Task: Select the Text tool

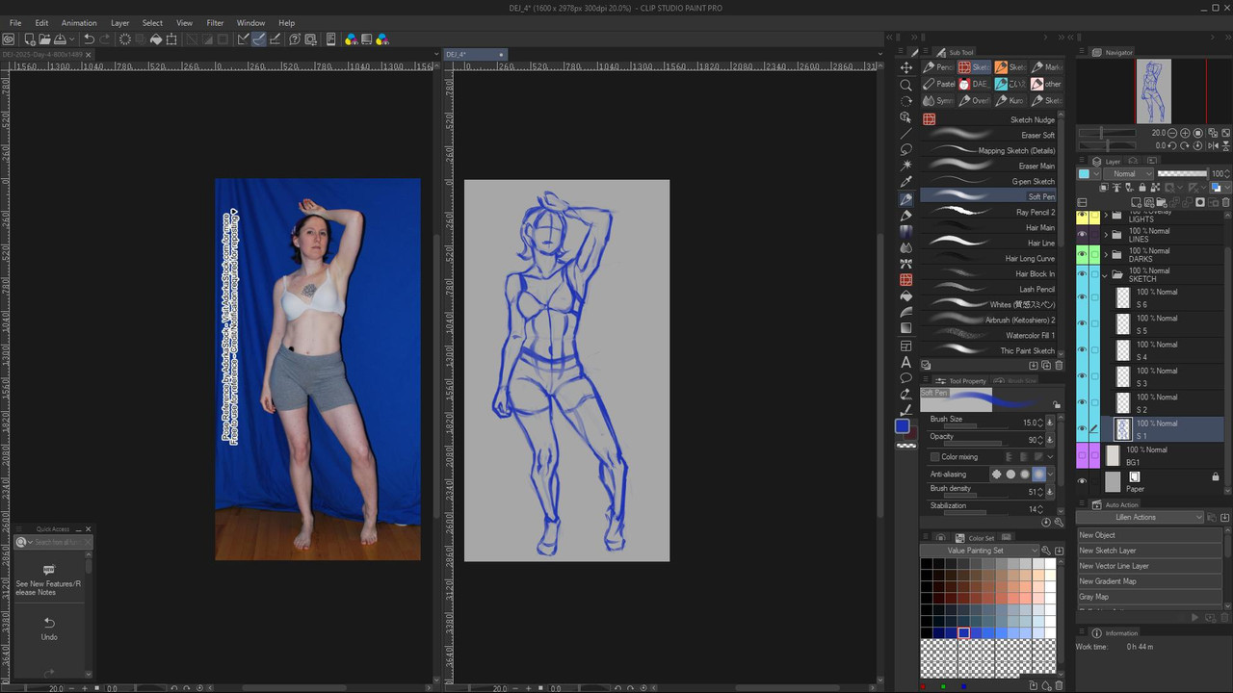Action: click(x=905, y=362)
